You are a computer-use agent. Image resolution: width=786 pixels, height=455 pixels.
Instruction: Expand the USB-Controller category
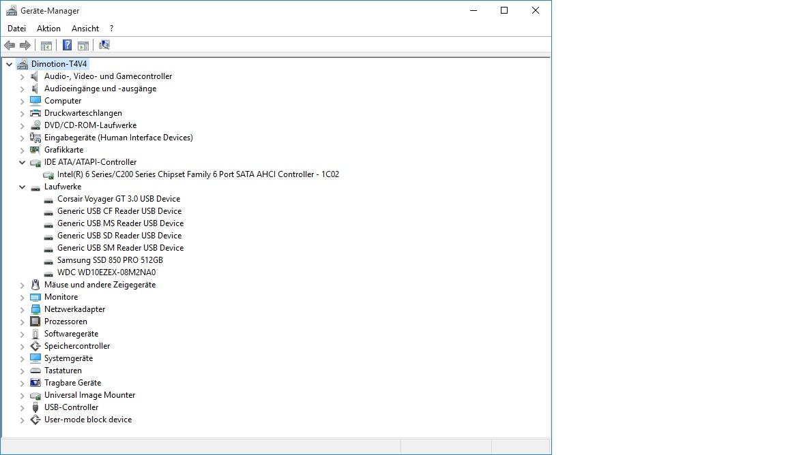point(22,408)
